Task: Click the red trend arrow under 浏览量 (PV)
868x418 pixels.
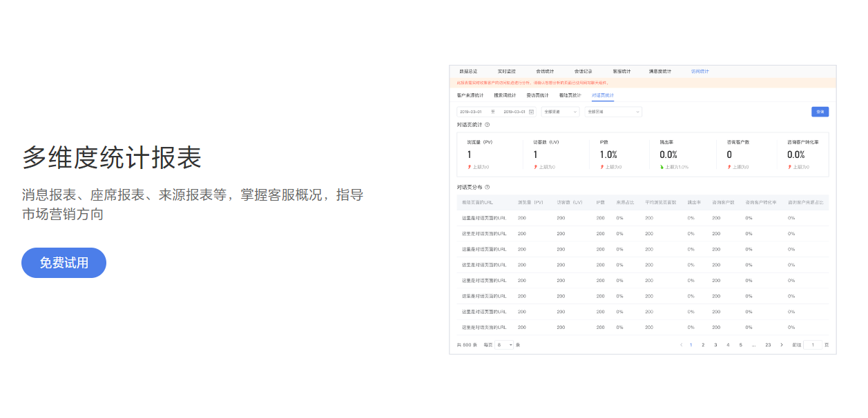Action: point(468,167)
